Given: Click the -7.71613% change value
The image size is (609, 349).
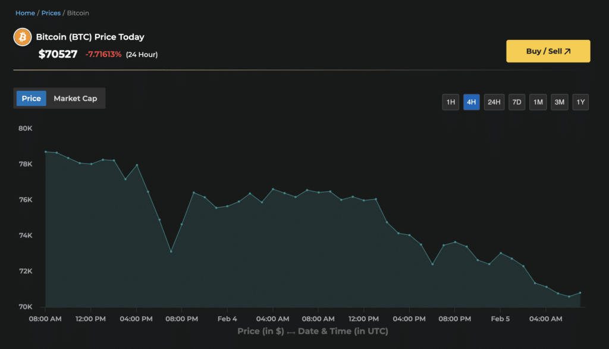Looking at the screenshot, I should tap(103, 54).
